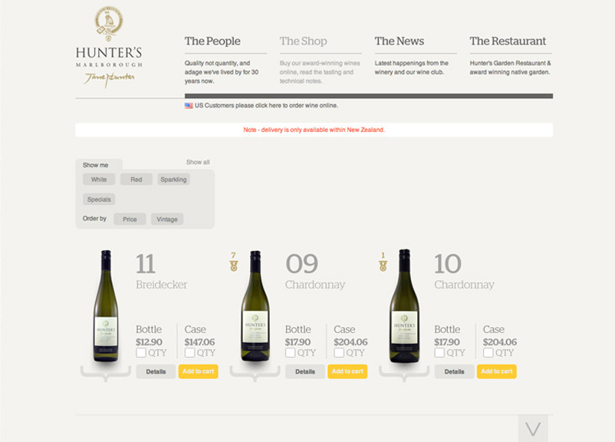Check the Case QTY box for 09 Chardonnay
Image resolution: width=615 pixels, height=442 pixels.
[x=339, y=353]
